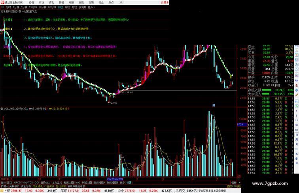This screenshot has height=193, width=299.
Task: Click the 窗口 tab in indicator bar
Action: tap(9, 183)
